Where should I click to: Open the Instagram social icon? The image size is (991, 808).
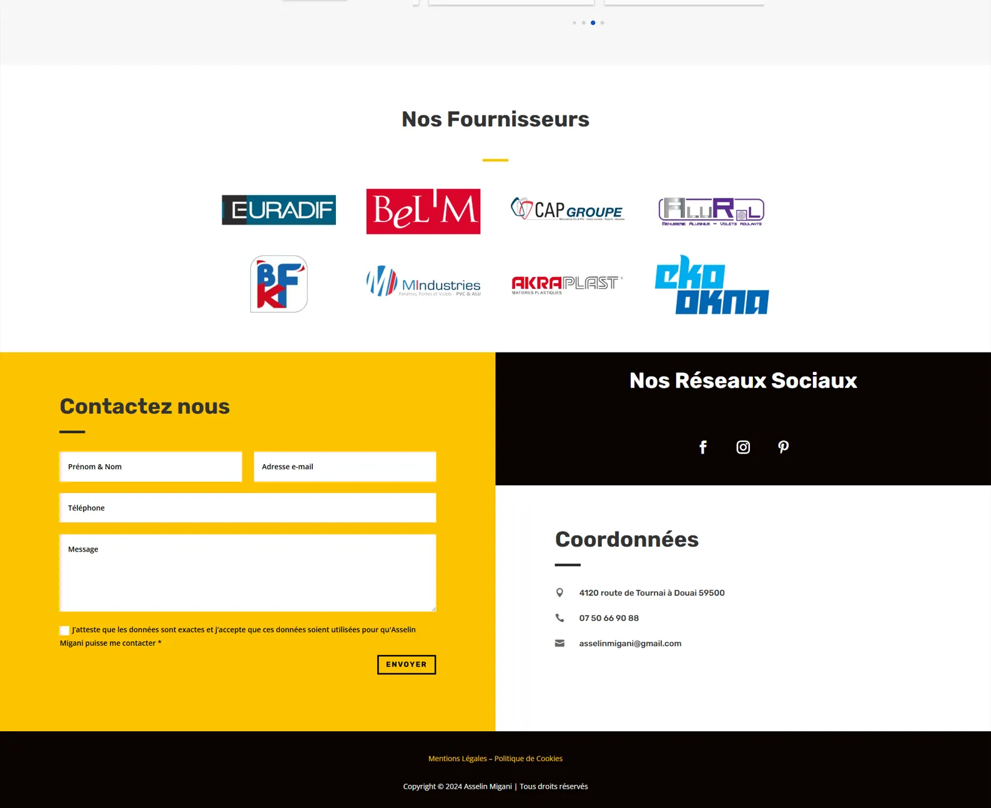point(743,447)
